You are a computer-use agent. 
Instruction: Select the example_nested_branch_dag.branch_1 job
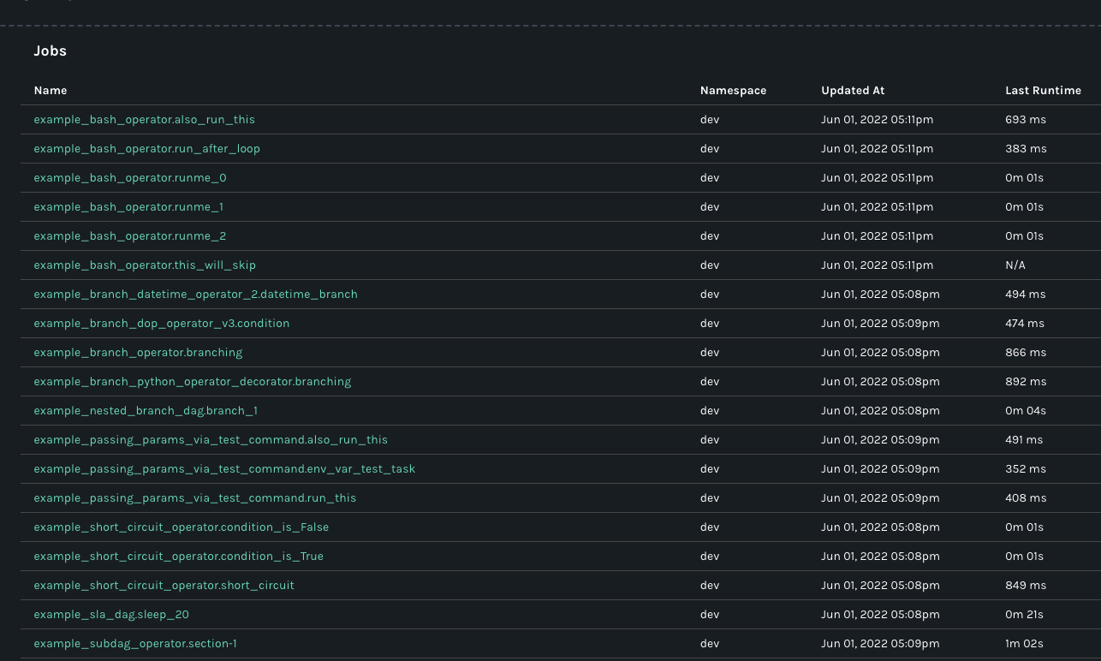coord(146,410)
